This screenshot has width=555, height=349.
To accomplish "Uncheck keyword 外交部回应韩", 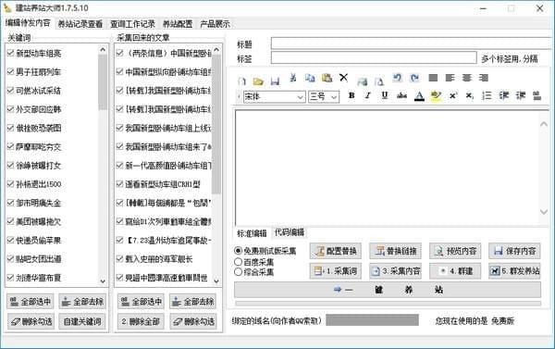I will pyautogui.click(x=10, y=109).
